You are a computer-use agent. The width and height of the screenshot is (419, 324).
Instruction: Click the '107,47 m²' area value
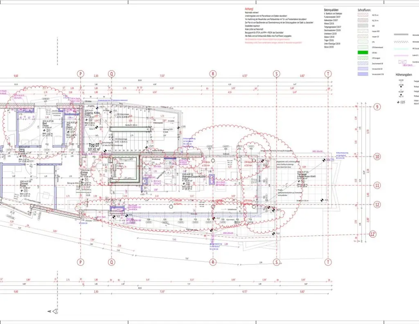[x=94, y=149]
